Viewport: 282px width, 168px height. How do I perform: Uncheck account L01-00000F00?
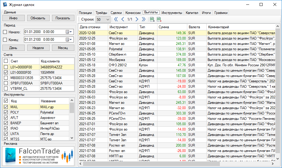point(6,72)
